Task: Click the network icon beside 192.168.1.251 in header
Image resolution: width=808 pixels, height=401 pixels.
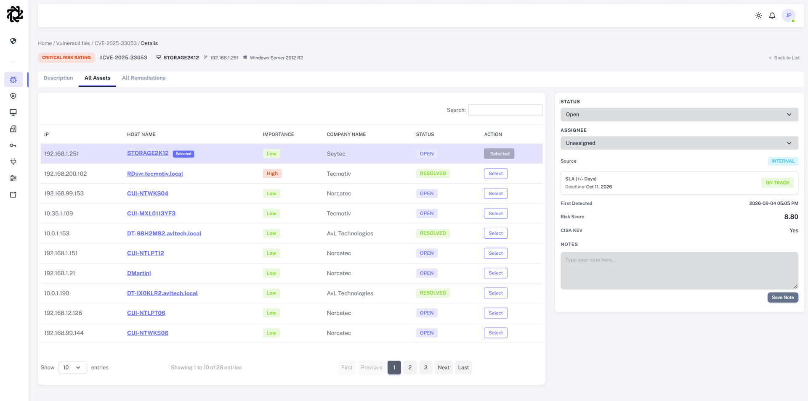Action: tap(205, 57)
